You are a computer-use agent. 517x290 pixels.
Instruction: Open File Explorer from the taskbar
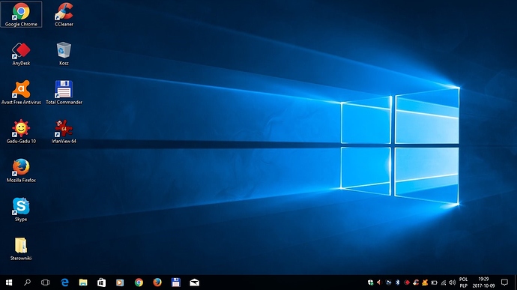(x=83, y=283)
